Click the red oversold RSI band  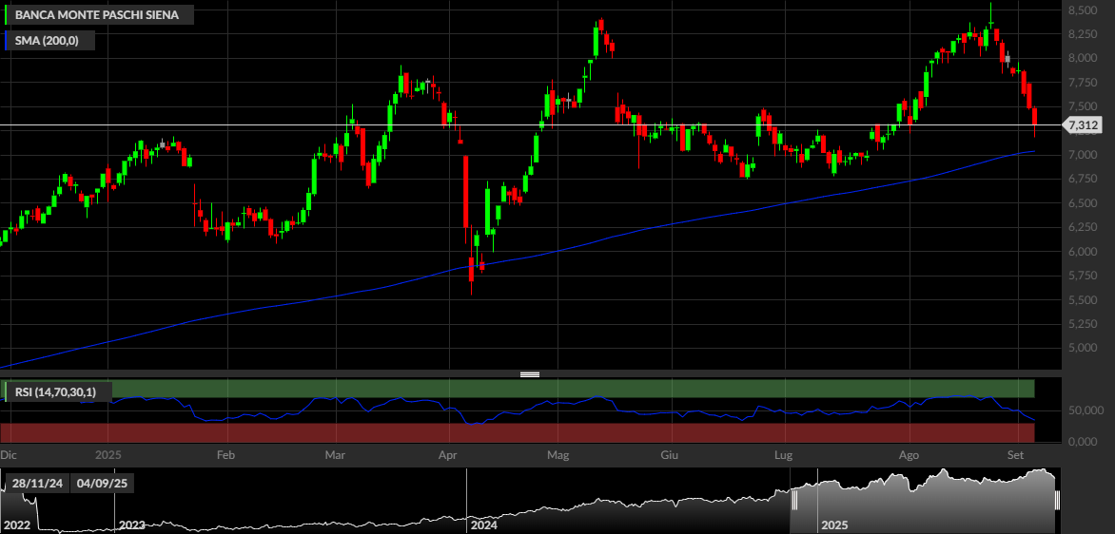pos(517,432)
